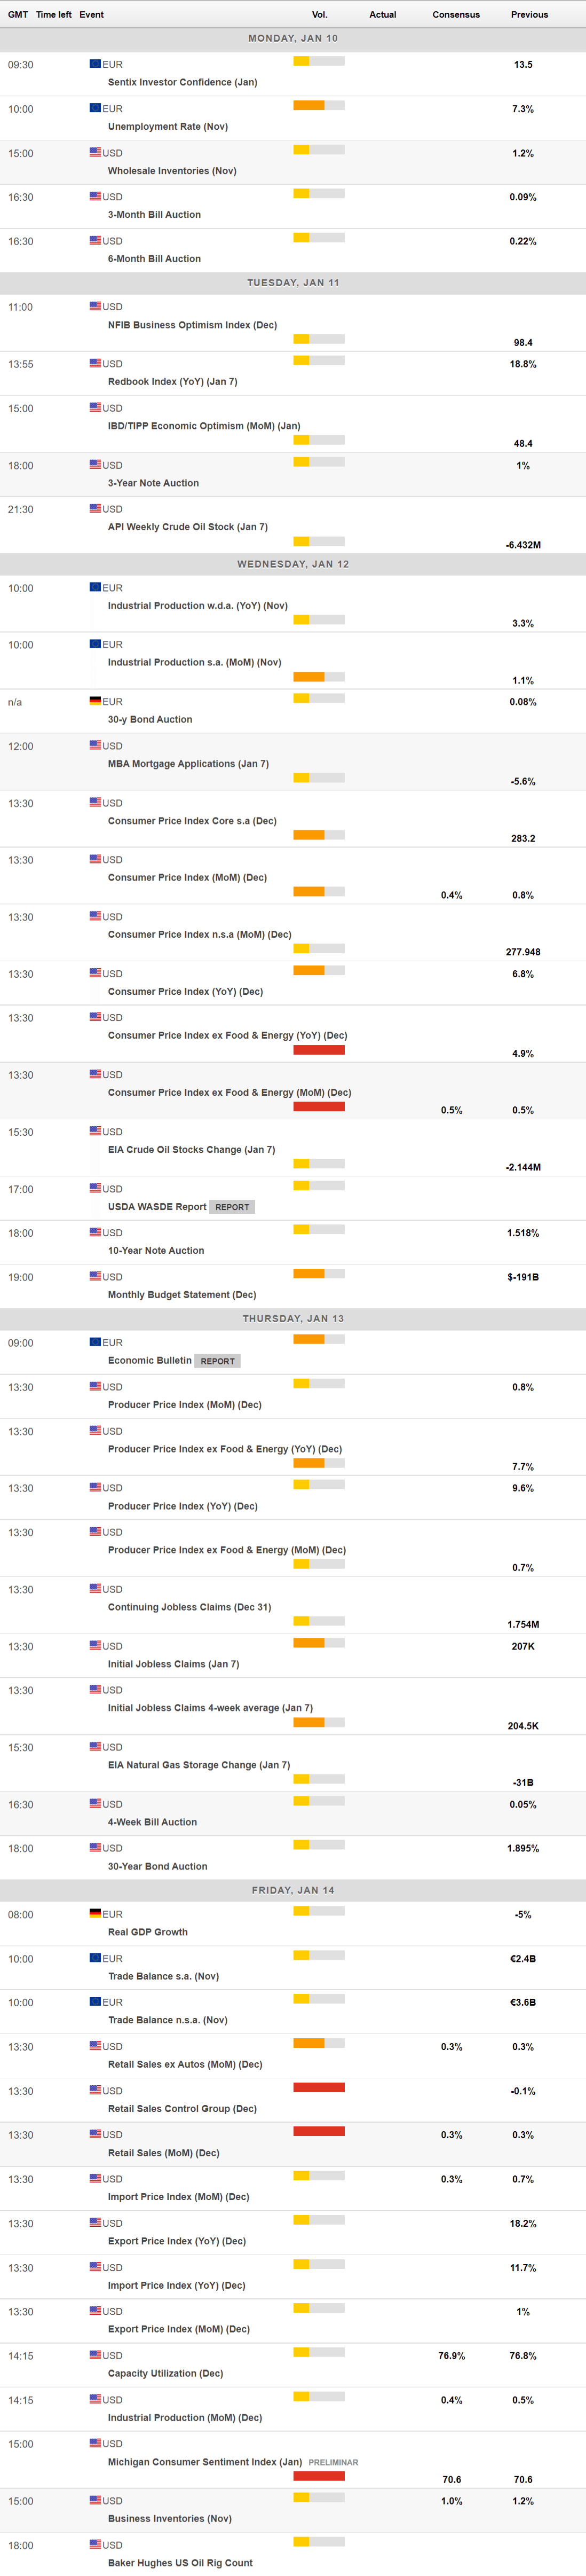Screen dimensions: 586x2576
Task: Open REPORT button beside Economic Bulletin
Action: click(x=217, y=1361)
